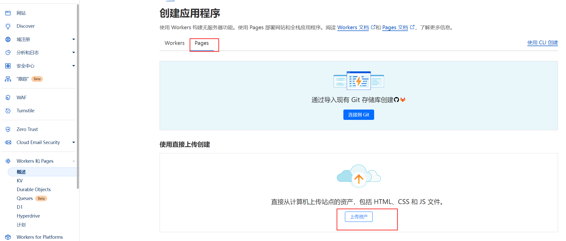Screen dimensions: 566x241
Task: Click the Beta badge next to Queues
Action: click(41, 198)
